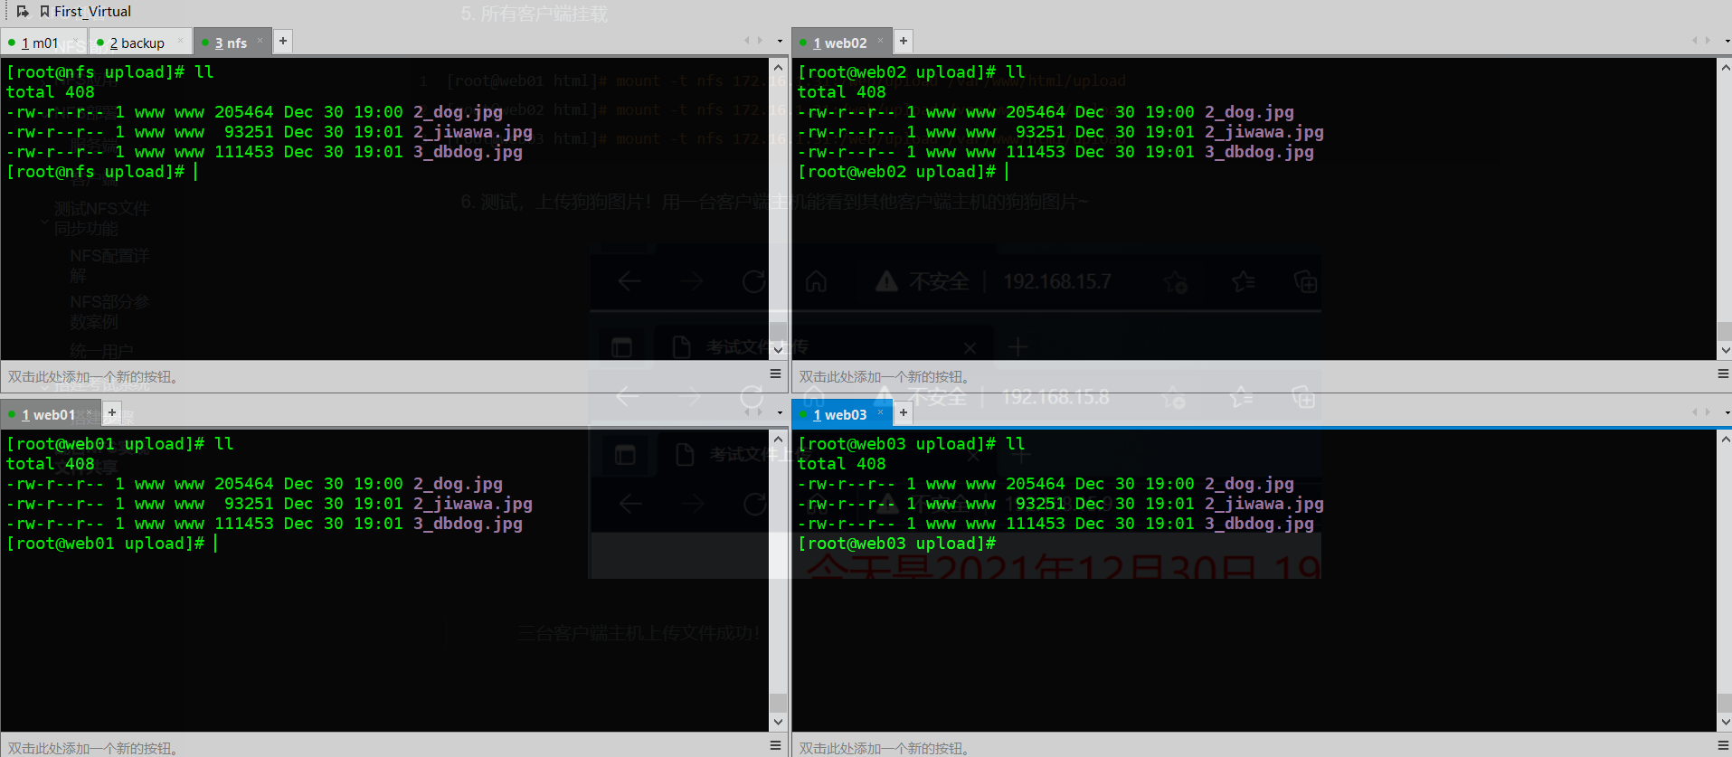Click the web03 terminal scrollbar down arrow
This screenshot has width=1732, height=757.
pyautogui.click(x=1725, y=722)
